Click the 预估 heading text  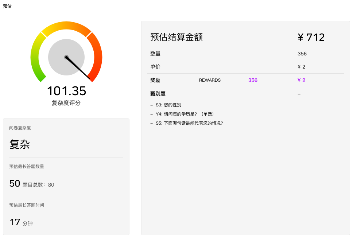pyautogui.click(x=7, y=6)
